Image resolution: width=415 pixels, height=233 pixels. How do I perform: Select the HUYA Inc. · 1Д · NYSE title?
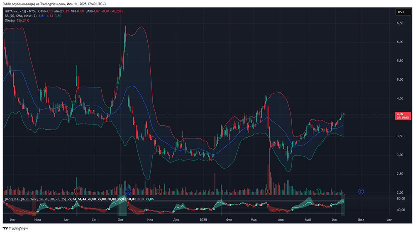[20, 11]
